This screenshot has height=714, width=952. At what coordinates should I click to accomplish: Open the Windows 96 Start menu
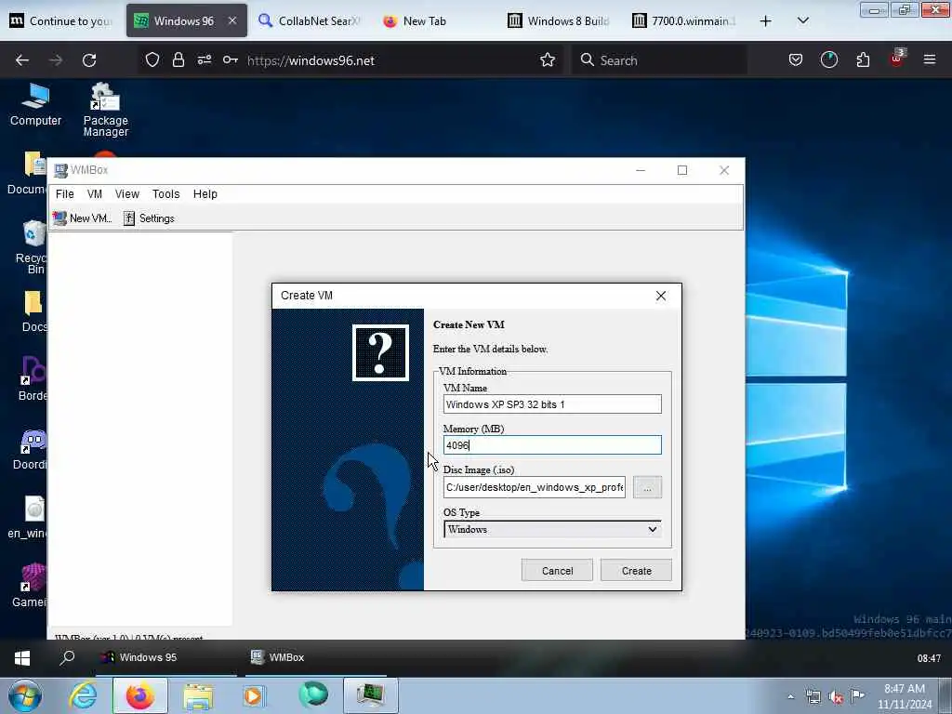pos(22,657)
